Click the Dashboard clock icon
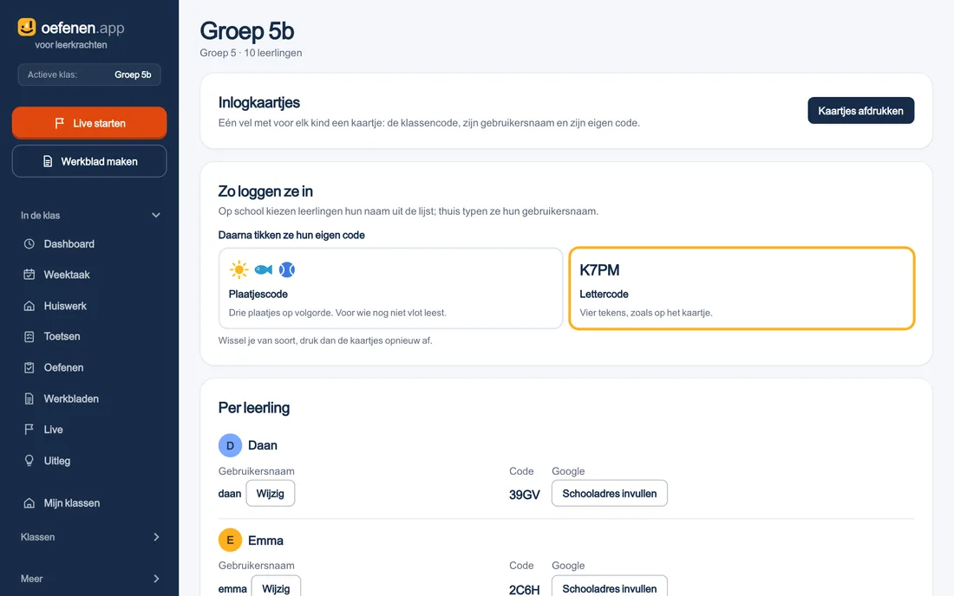Image resolution: width=954 pixels, height=596 pixels. [x=29, y=243]
